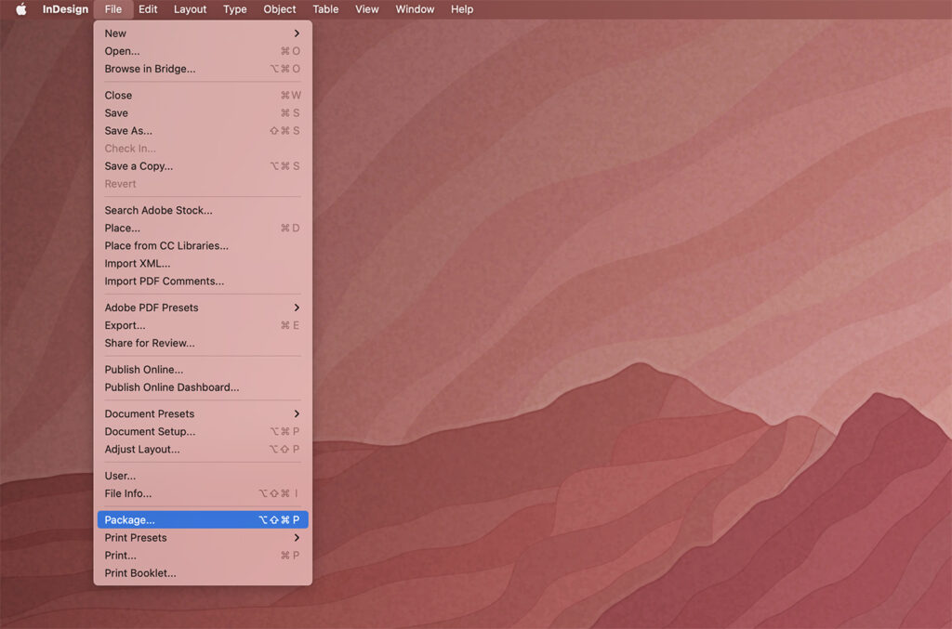The image size is (952, 629).
Task: Choose Browse in Bridge...
Action: point(150,69)
